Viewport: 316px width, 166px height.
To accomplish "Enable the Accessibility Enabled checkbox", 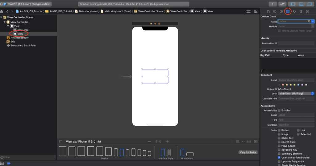I will point(279,110).
